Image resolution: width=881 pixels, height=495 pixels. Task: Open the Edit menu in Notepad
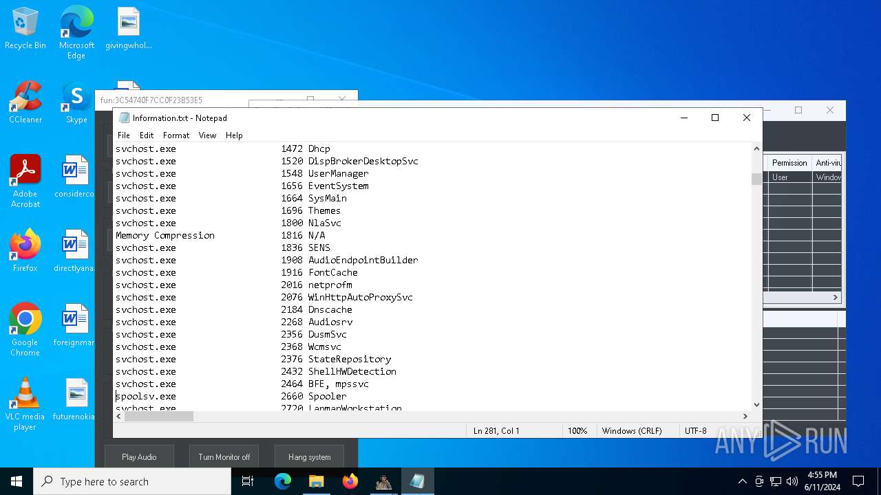(147, 135)
